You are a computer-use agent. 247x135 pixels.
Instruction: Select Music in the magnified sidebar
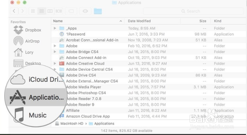click(x=30, y=115)
